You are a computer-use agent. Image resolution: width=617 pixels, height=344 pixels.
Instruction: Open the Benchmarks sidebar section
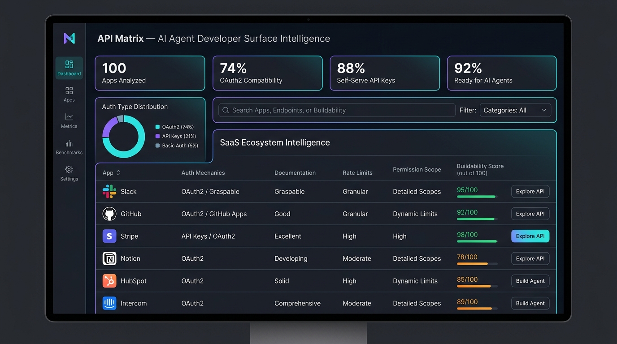coord(69,147)
